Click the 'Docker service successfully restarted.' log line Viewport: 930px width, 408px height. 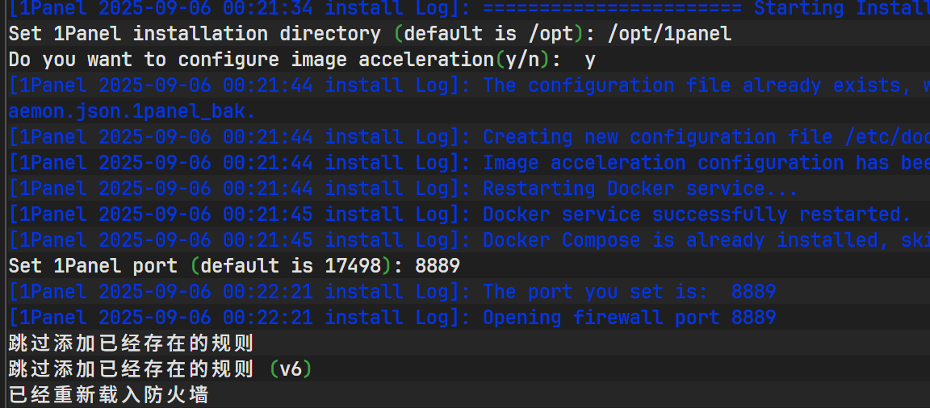pyautogui.click(x=459, y=214)
